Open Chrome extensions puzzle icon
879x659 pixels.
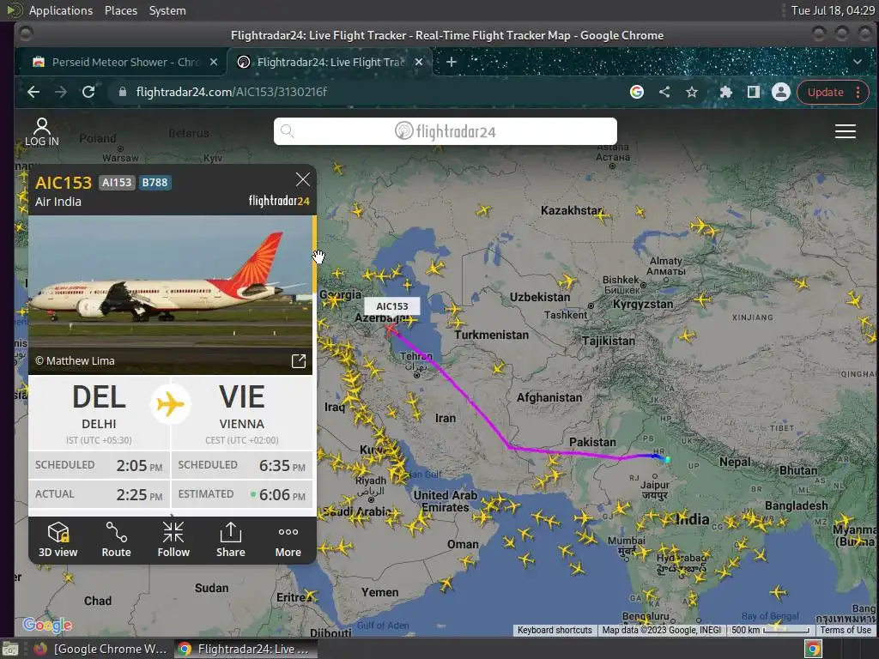point(725,92)
